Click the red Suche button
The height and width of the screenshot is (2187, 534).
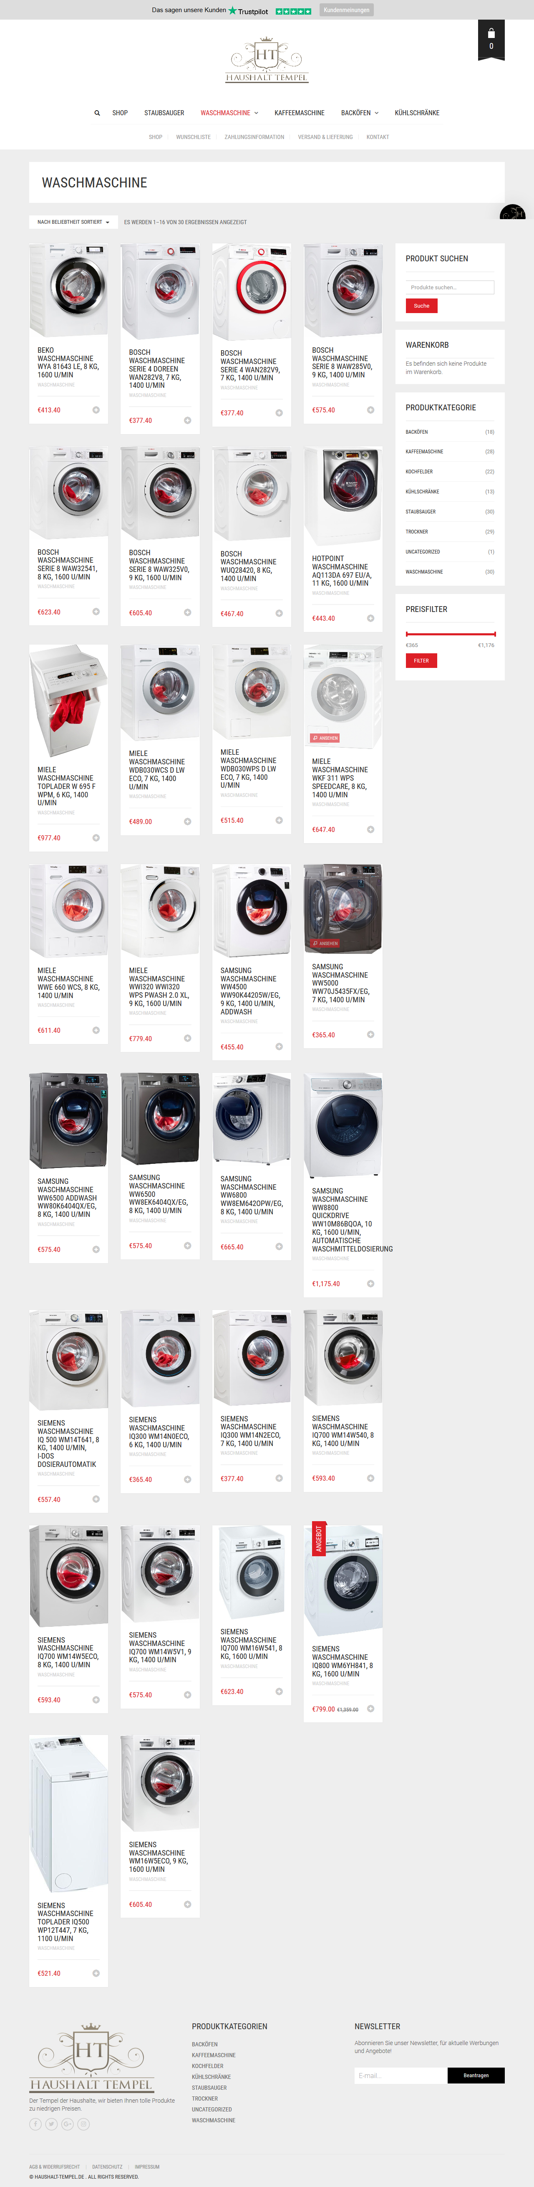[421, 306]
